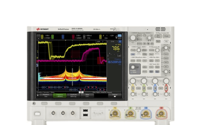Push the Single key

pos(166,36)
